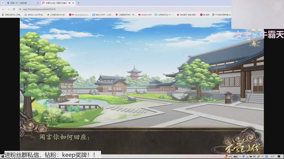Open a new browser tab

(78, 3)
